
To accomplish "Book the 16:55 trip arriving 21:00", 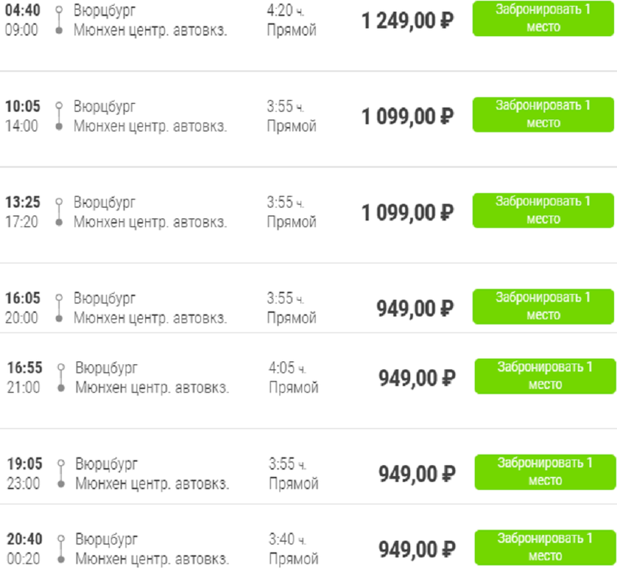I will (545, 375).
